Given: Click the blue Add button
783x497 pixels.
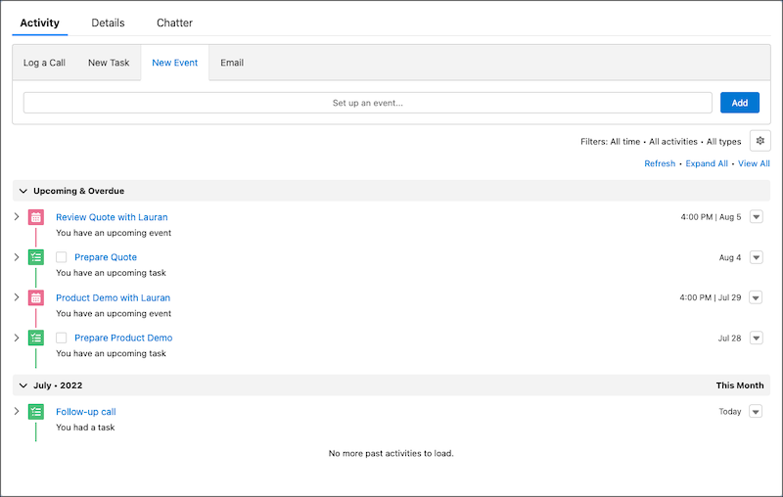Looking at the screenshot, I should click(740, 103).
